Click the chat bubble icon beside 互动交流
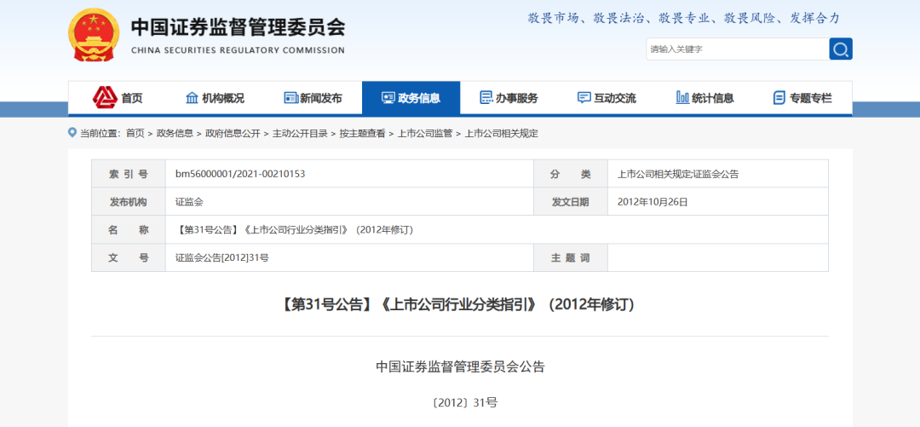The height and width of the screenshot is (427, 920). [x=584, y=98]
